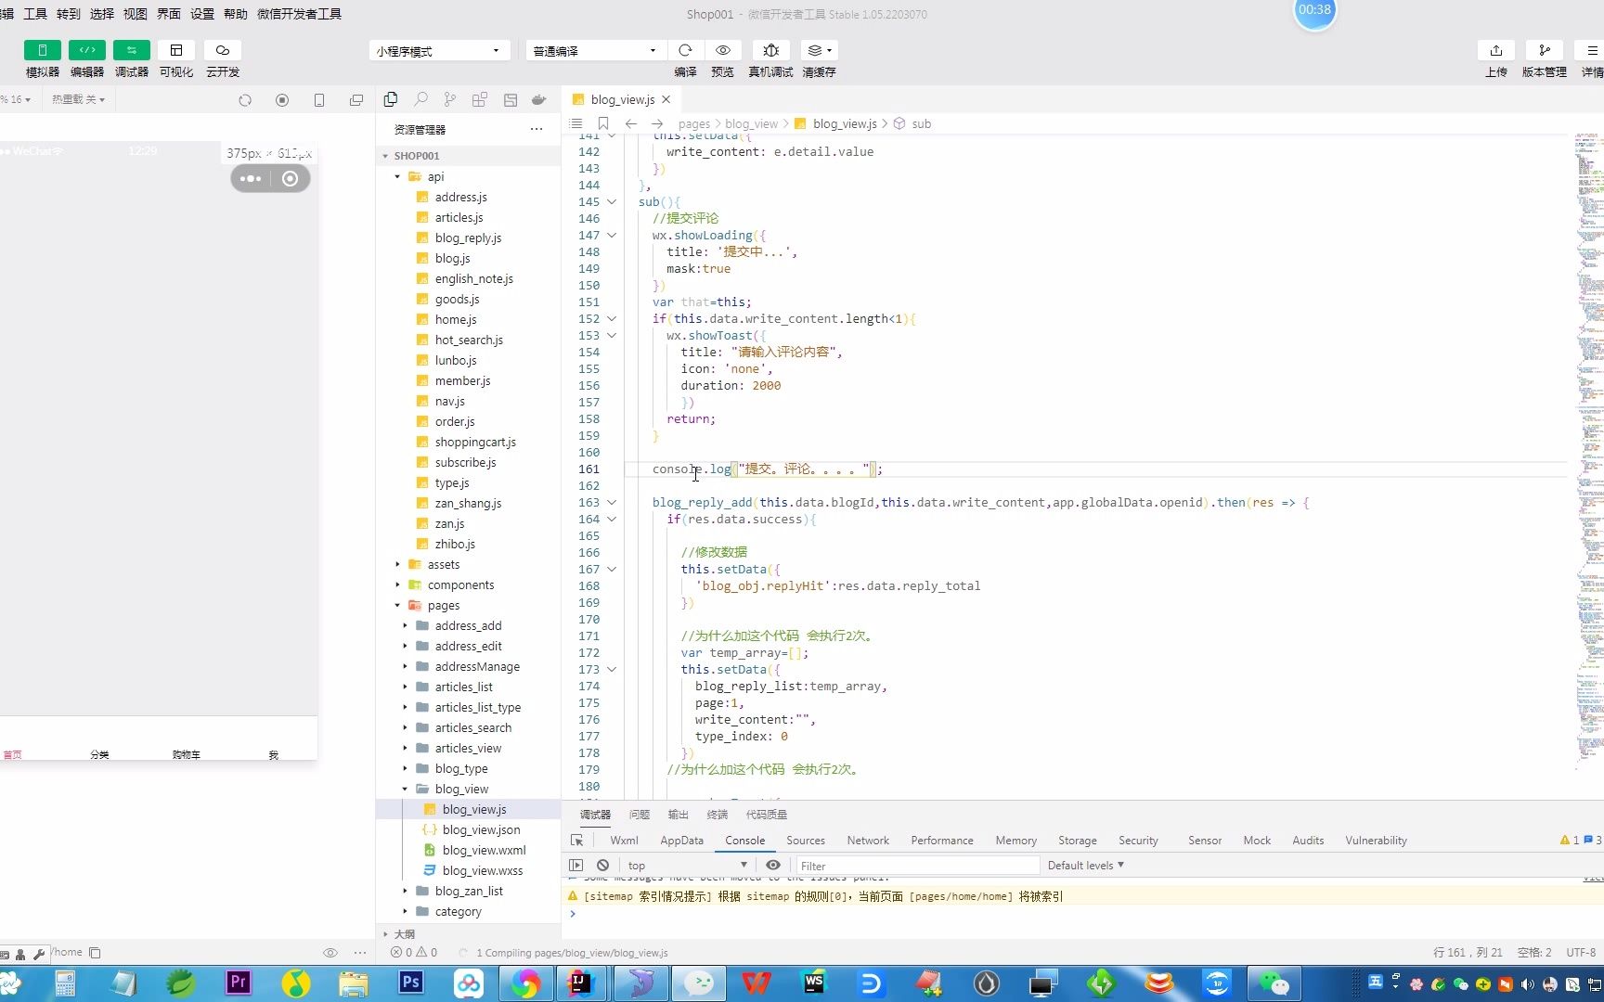Click the upload (上传) icon
The height and width of the screenshot is (1002, 1604).
(x=1495, y=51)
